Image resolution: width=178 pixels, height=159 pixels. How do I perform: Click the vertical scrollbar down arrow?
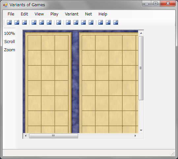141,130
